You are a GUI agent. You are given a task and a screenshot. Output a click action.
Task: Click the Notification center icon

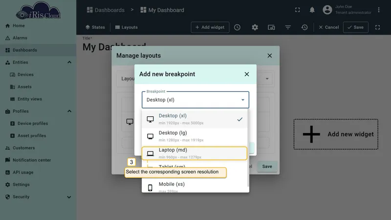pos(7,160)
